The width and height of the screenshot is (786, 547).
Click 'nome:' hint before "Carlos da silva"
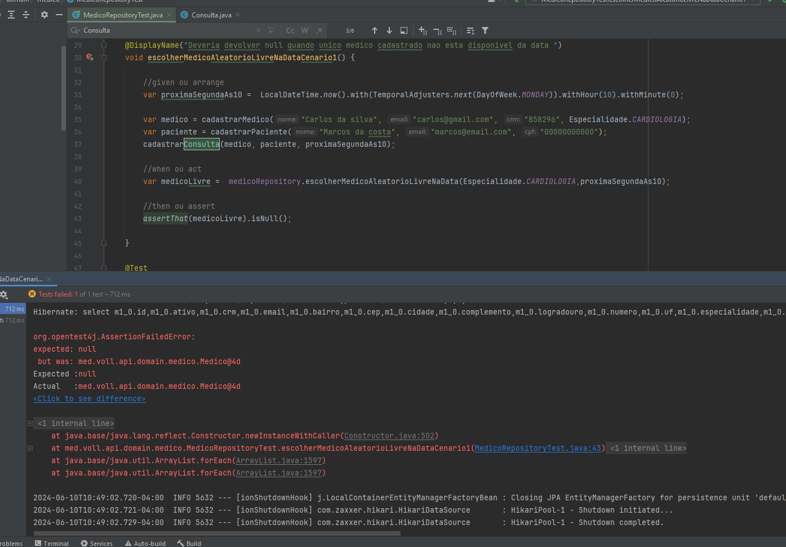[287, 119]
